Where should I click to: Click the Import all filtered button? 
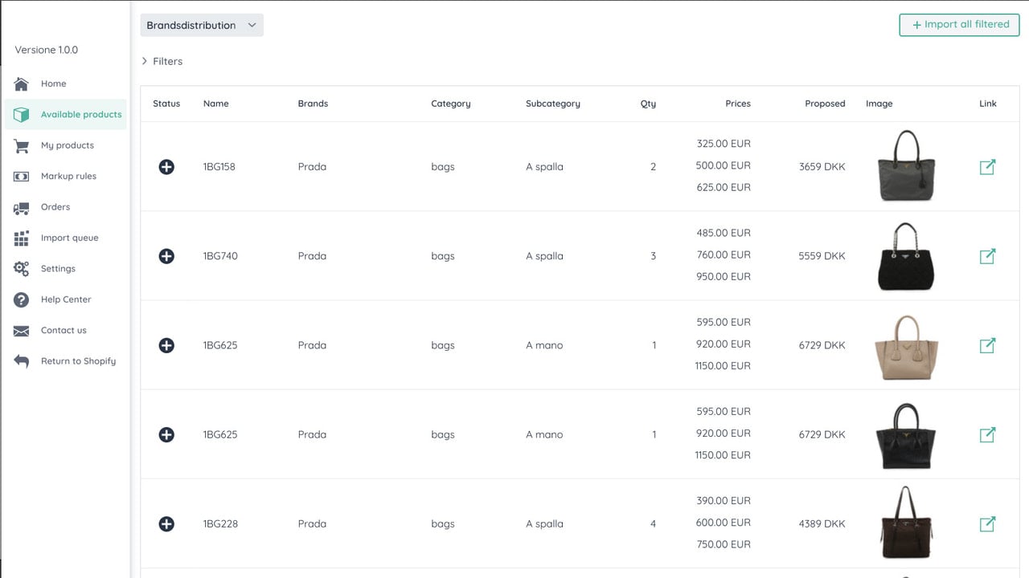(x=959, y=25)
